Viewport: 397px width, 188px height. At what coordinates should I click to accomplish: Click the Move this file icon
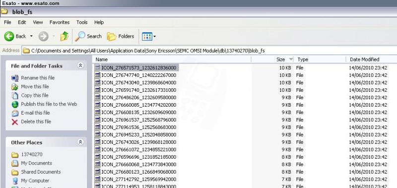pos(15,87)
